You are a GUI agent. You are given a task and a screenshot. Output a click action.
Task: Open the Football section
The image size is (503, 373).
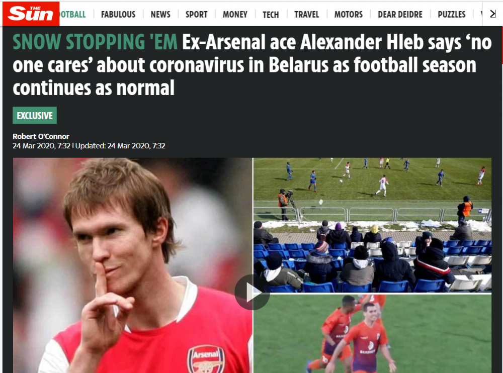coord(72,15)
